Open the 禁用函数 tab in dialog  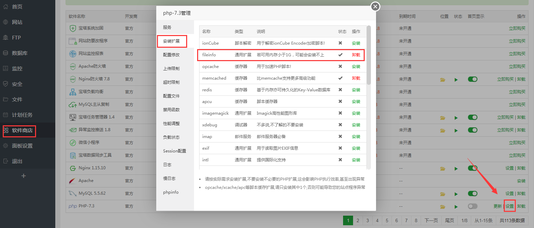(171, 110)
